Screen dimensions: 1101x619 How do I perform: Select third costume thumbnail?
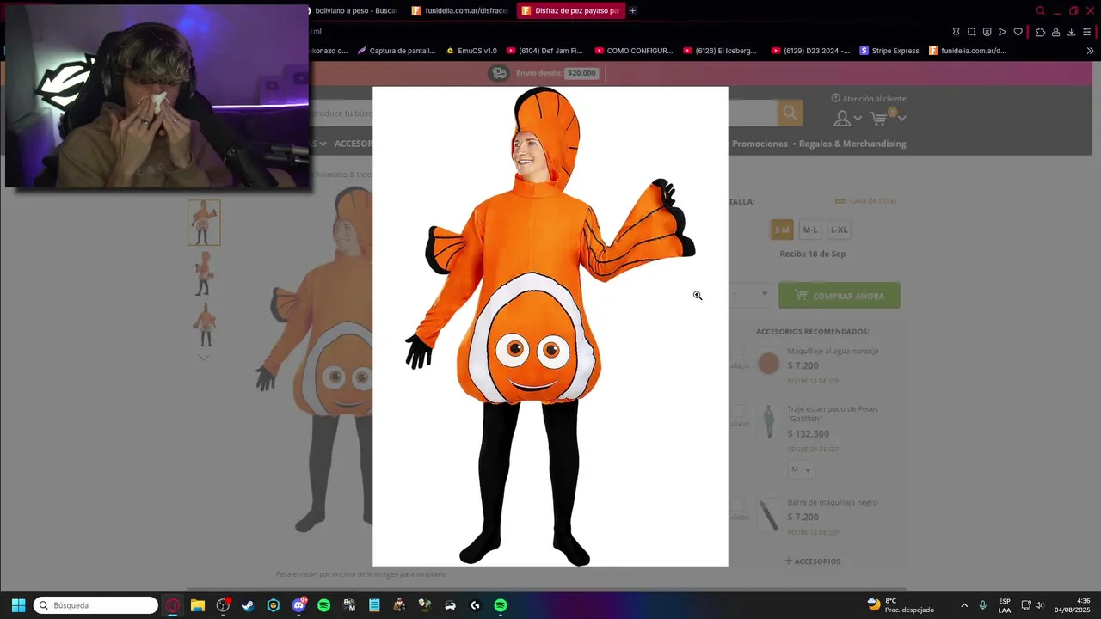coord(204,324)
